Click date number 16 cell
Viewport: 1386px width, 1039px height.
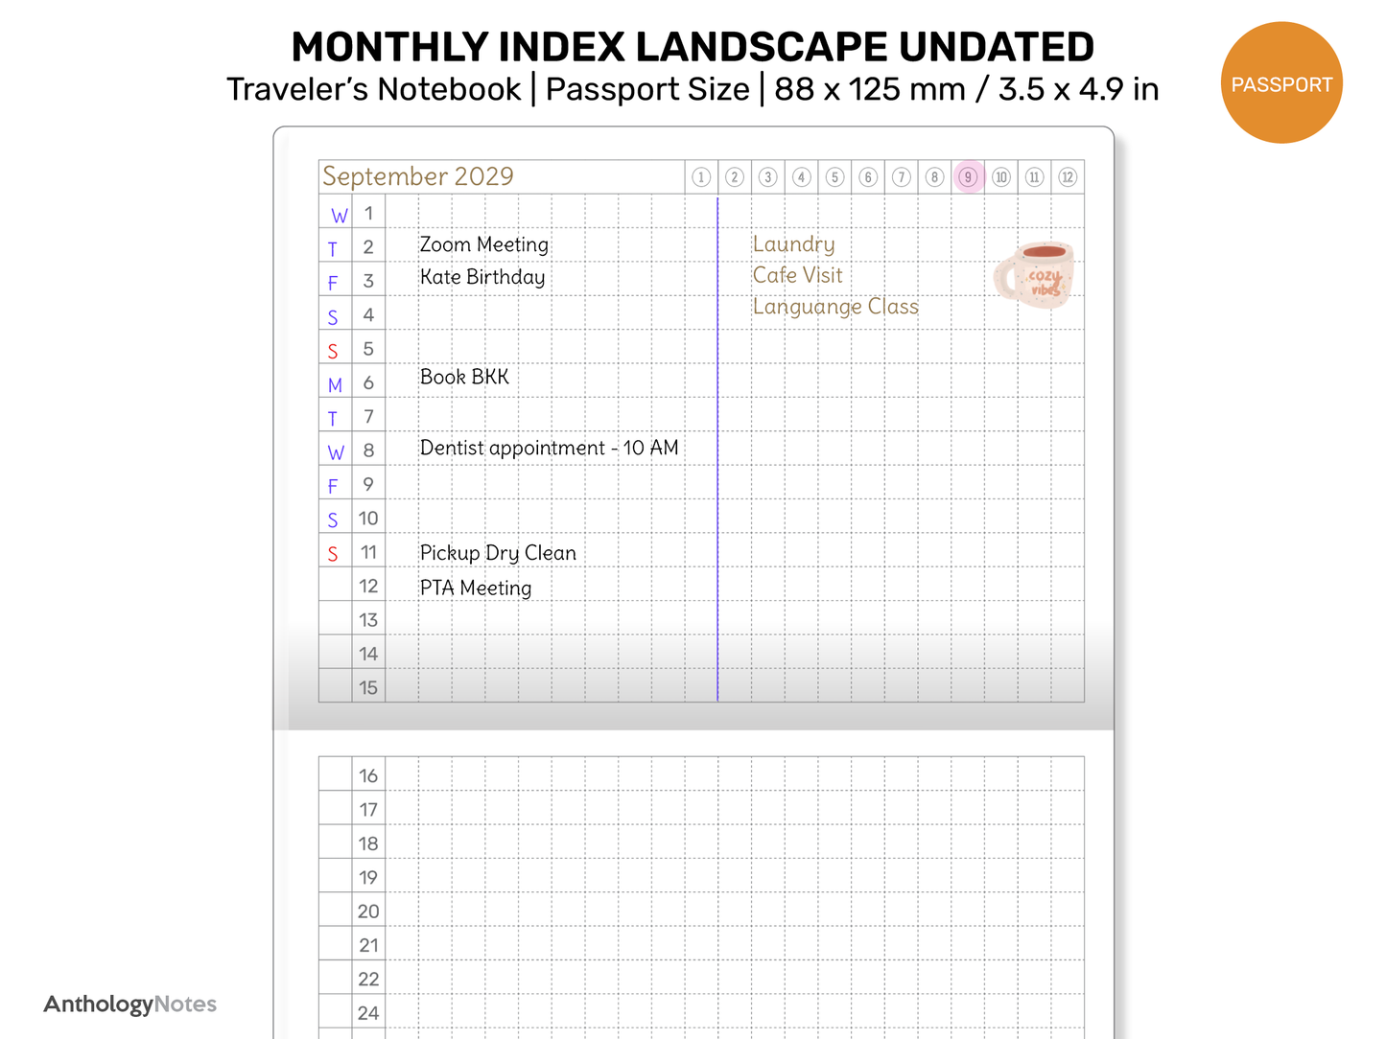(368, 775)
